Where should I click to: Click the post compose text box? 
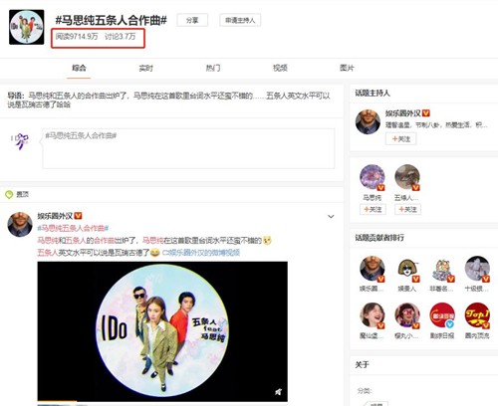click(x=188, y=148)
